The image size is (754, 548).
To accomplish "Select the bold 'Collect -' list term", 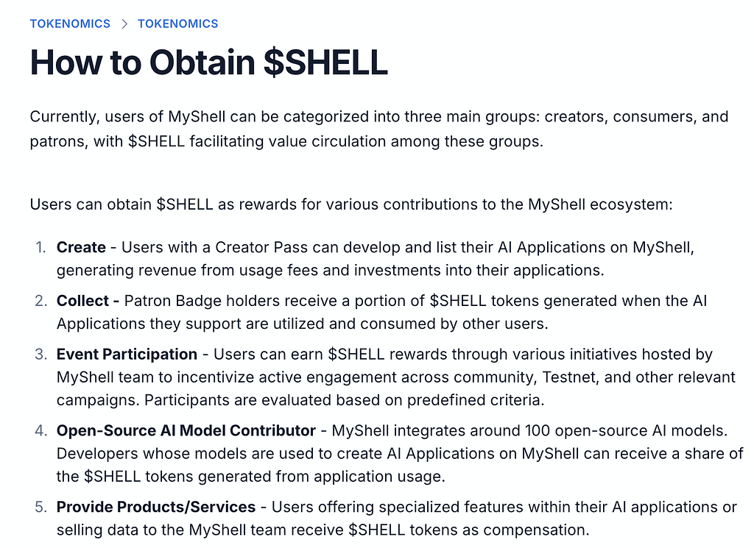I will point(88,301).
